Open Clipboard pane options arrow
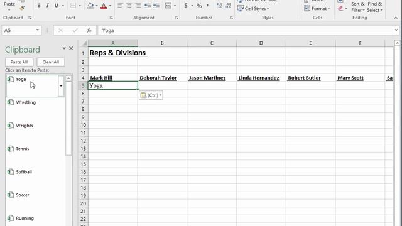Image resolution: width=402 pixels, height=226 pixels. click(x=64, y=48)
